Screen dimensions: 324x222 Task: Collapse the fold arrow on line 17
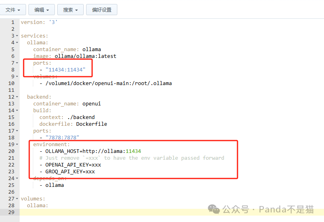[x=17, y=131]
